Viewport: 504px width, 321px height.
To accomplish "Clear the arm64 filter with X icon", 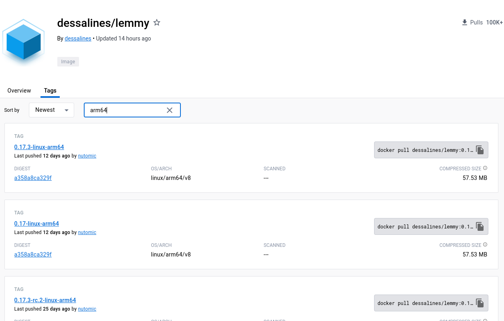I will 170,110.
